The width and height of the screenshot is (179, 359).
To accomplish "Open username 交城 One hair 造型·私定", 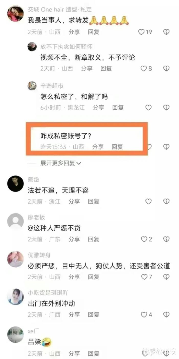I will [x=60, y=9].
